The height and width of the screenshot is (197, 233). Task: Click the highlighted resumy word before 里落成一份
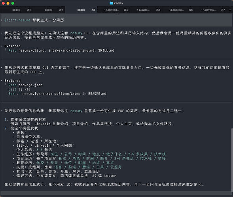(76, 111)
